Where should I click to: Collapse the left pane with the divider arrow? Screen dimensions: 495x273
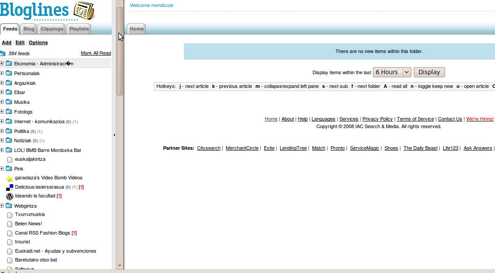click(x=114, y=135)
